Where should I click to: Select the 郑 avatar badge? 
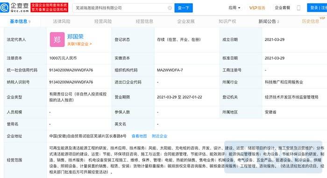[57, 39]
